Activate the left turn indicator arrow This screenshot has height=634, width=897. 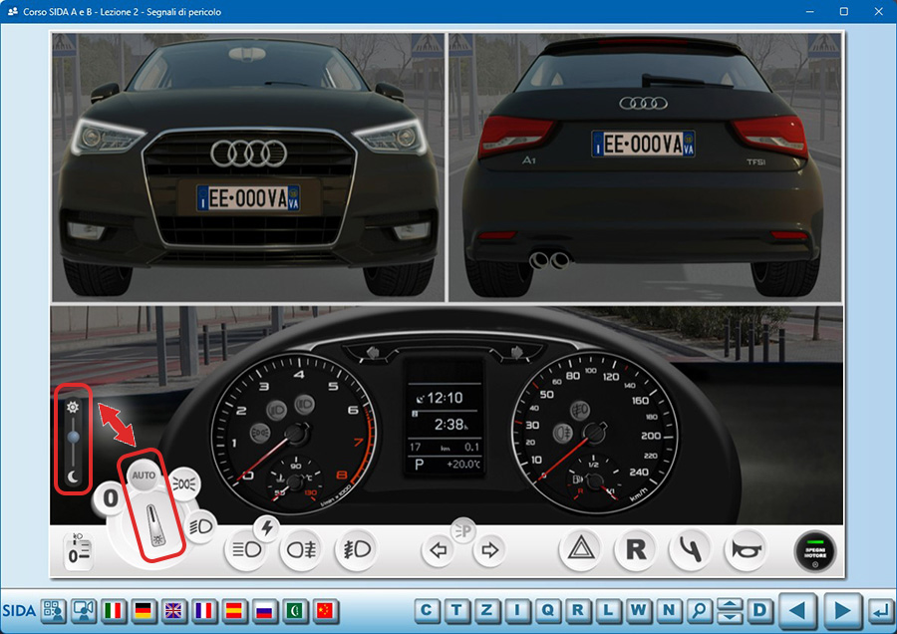click(x=437, y=549)
